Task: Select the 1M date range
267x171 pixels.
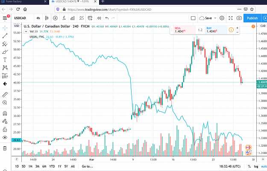Action: click(x=30, y=166)
